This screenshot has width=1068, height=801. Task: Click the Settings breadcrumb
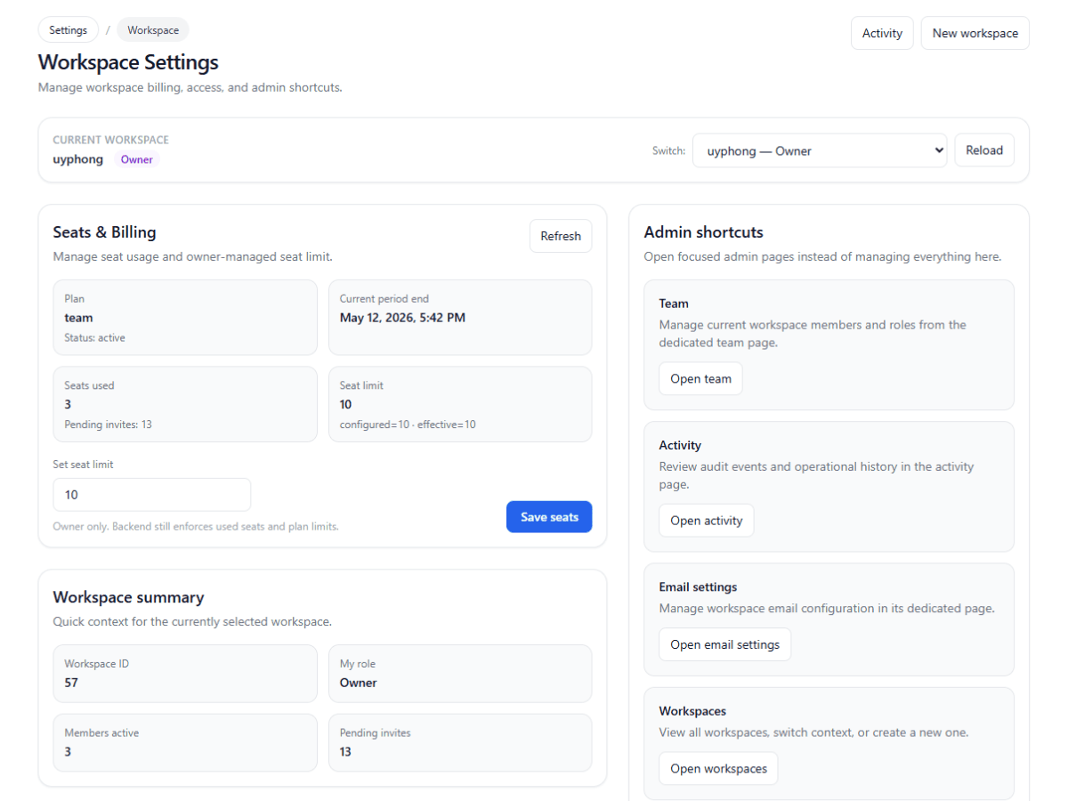click(x=69, y=30)
